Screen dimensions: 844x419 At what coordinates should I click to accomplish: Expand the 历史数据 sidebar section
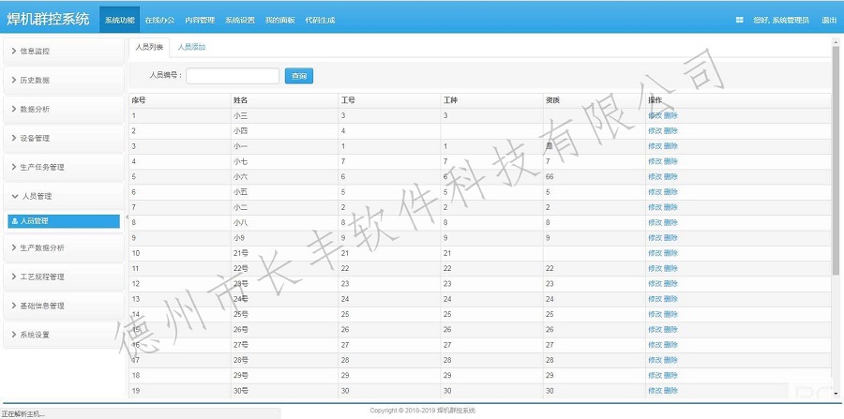tap(62, 80)
